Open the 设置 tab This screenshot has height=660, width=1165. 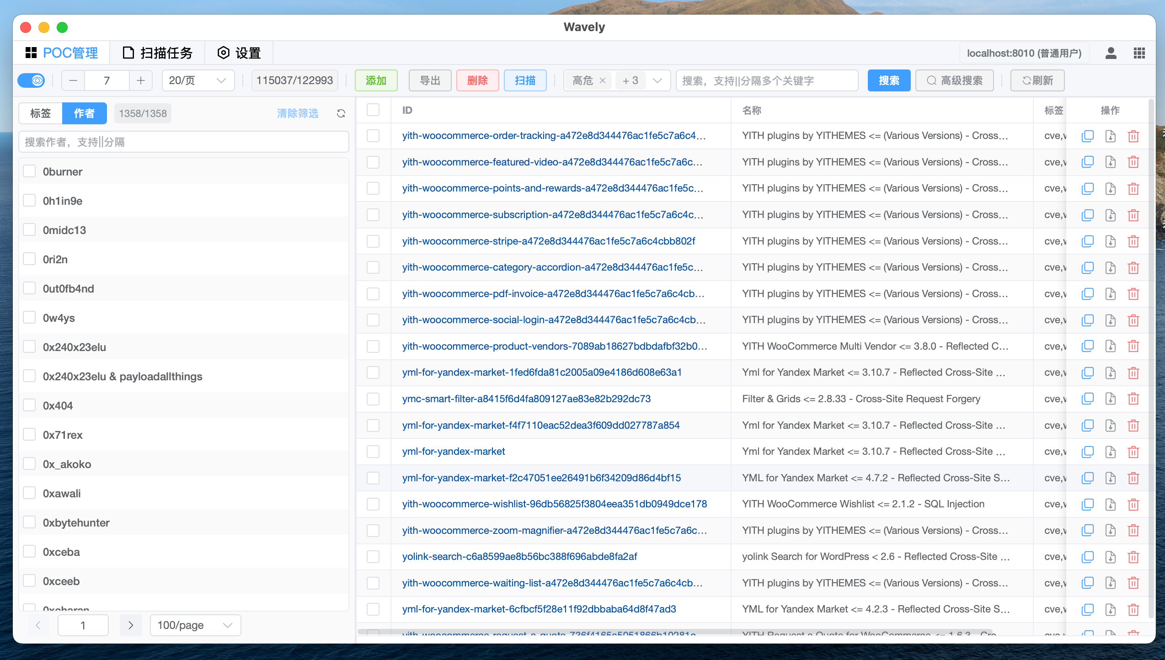tap(239, 53)
